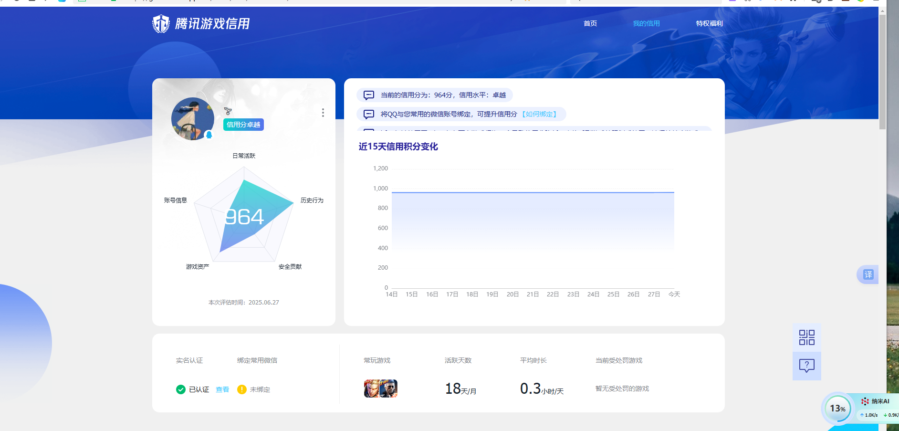Click the 暂无受处罚的游戏 text
Image resolution: width=899 pixels, height=431 pixels.
[622, 389]
